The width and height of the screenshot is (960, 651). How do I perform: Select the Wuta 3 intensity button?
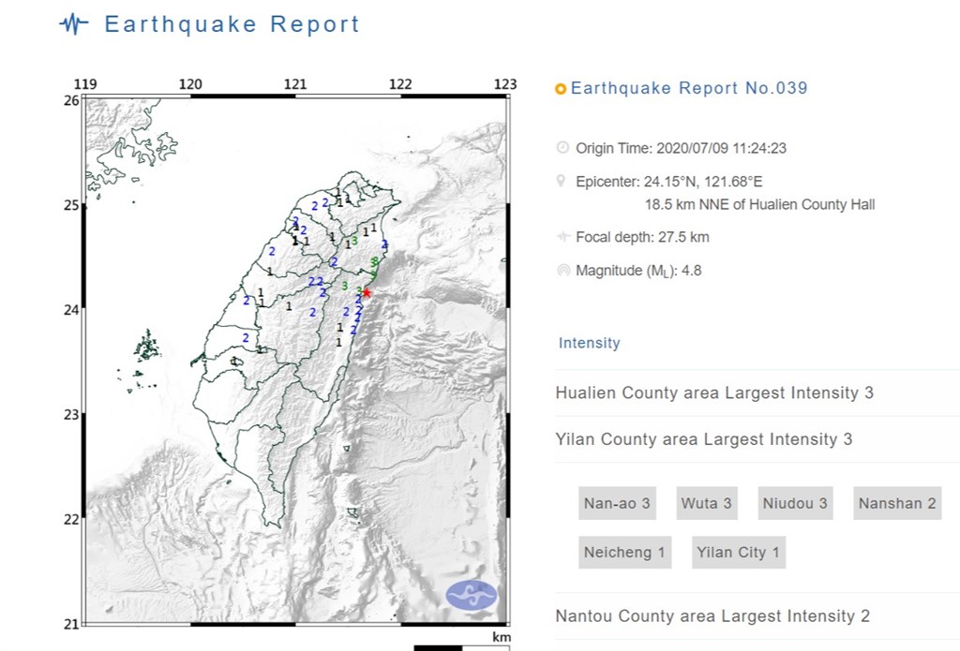click(706, 503)
